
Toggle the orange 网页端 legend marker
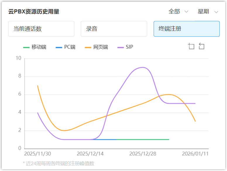(88, 47)
